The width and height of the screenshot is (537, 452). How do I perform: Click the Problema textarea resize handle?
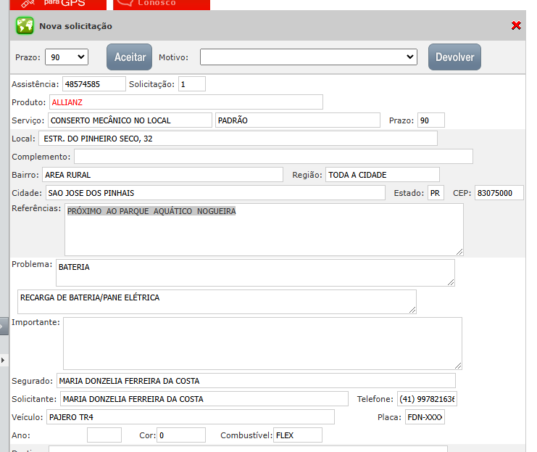[451, 282]
